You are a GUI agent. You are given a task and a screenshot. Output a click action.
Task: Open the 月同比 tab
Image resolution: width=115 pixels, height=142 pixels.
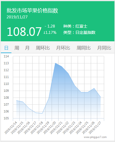tap(104, 48)
